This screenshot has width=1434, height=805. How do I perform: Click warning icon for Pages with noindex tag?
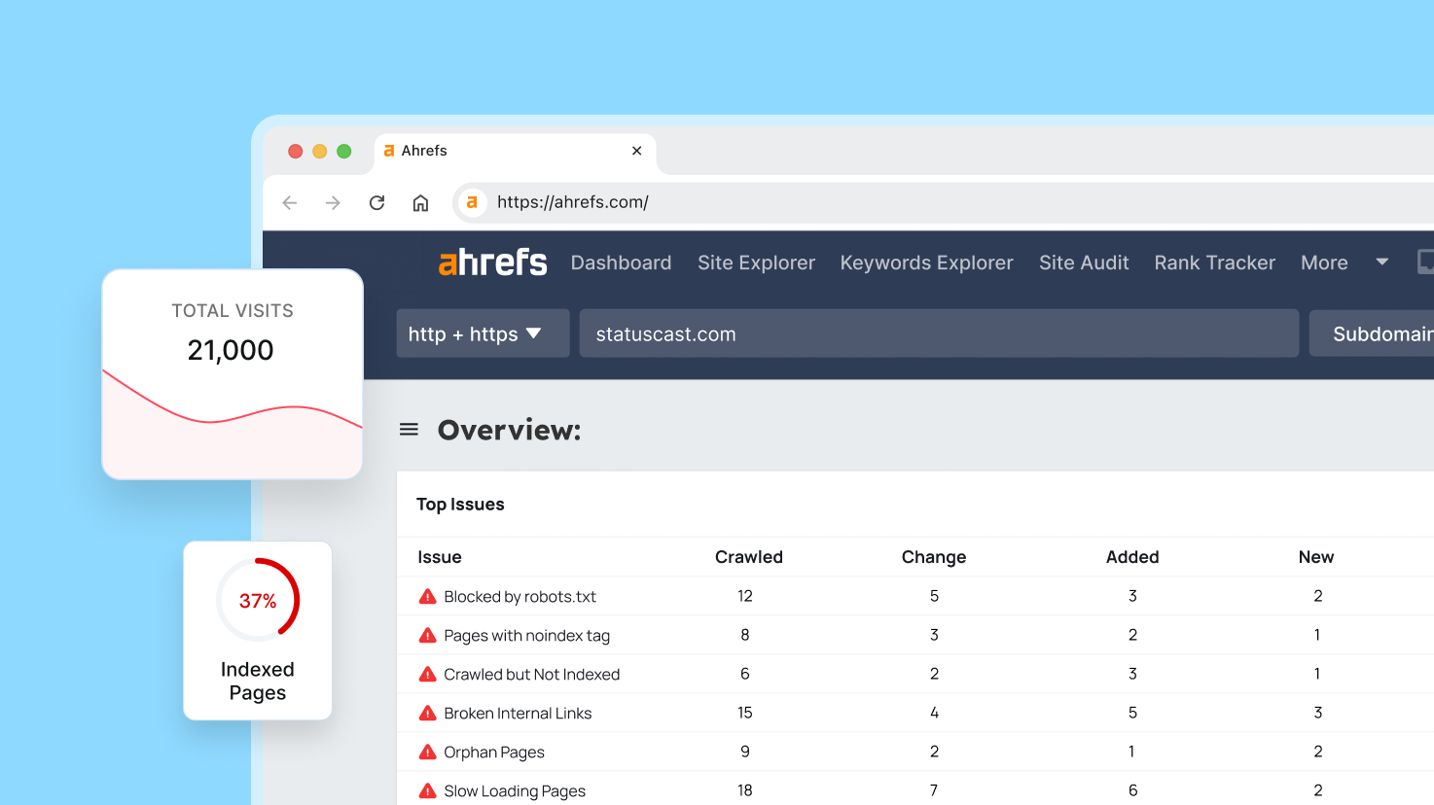click(427, 635)
